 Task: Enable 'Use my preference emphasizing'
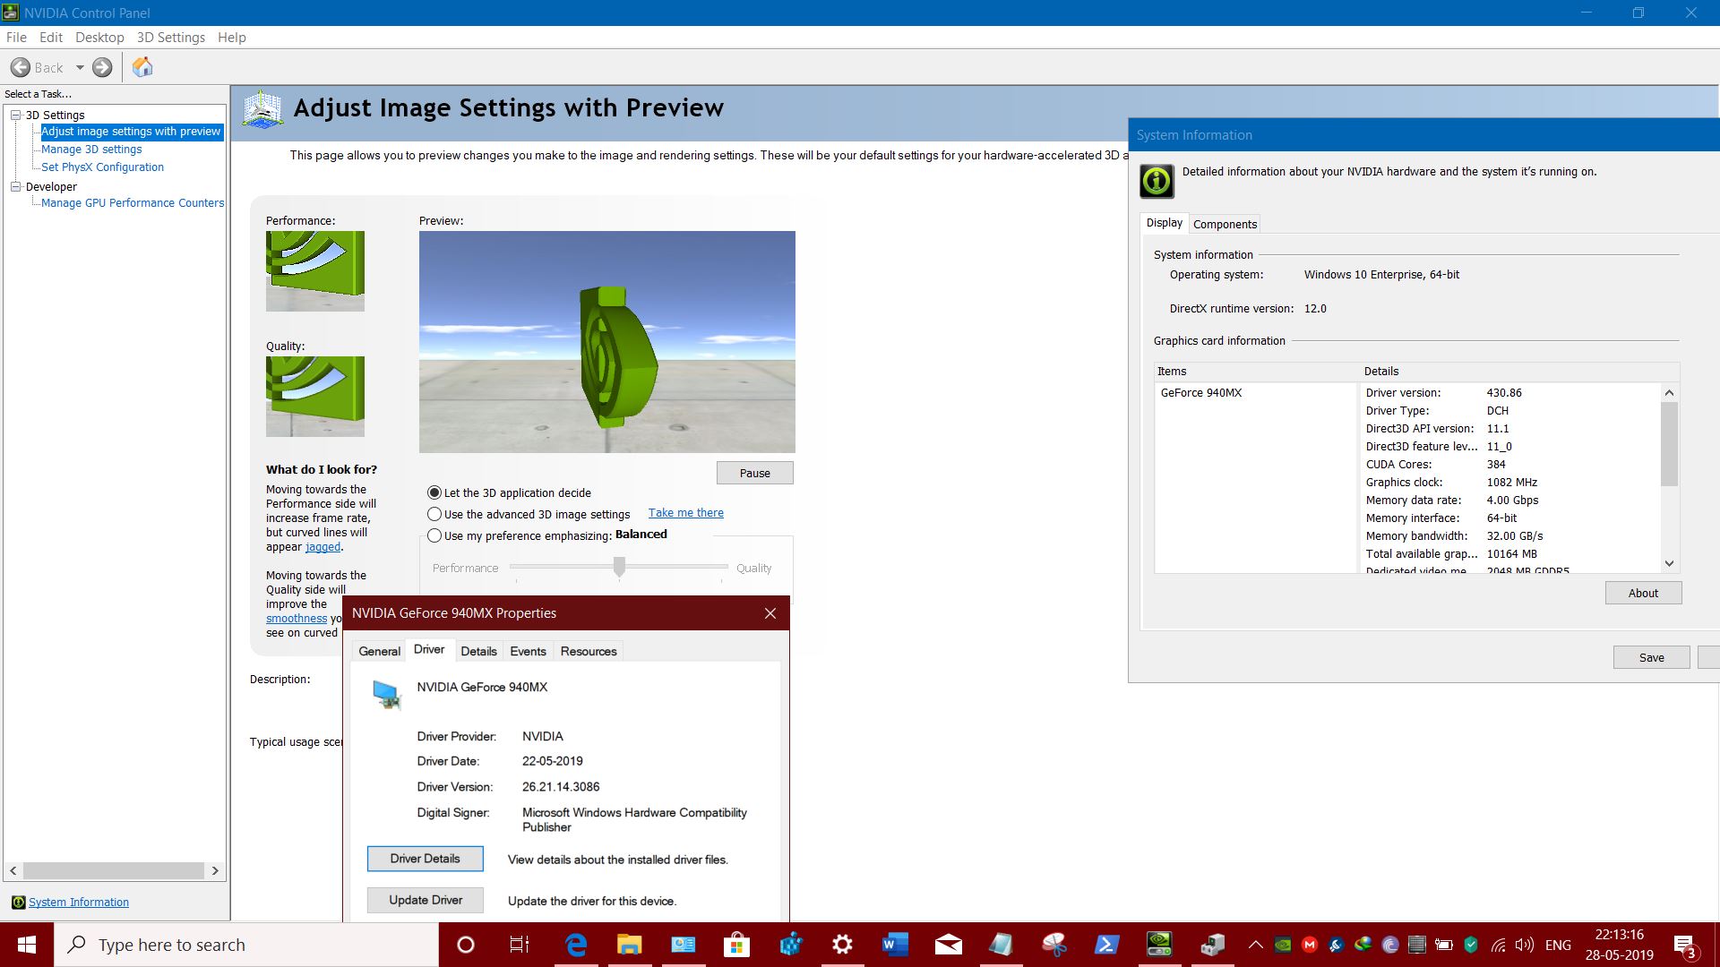[434, 535]
